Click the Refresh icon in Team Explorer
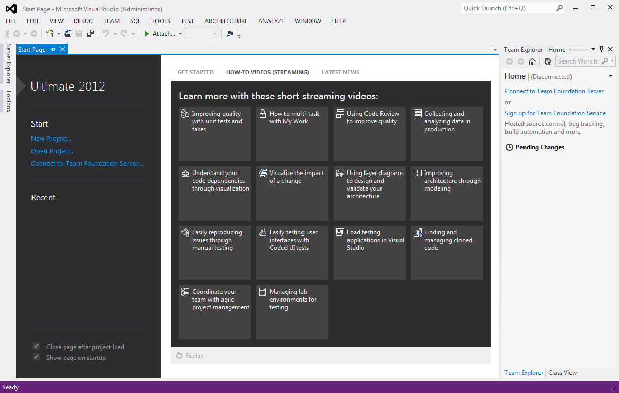 [x=547, y=61]
